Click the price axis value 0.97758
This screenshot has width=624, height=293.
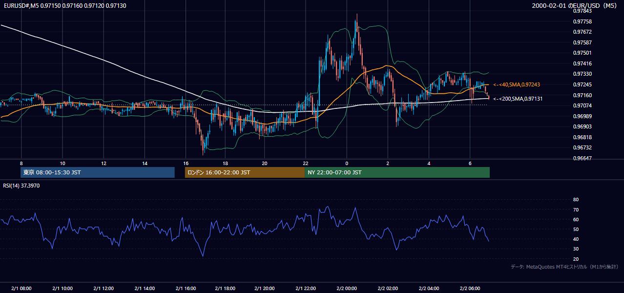[582, 21]
